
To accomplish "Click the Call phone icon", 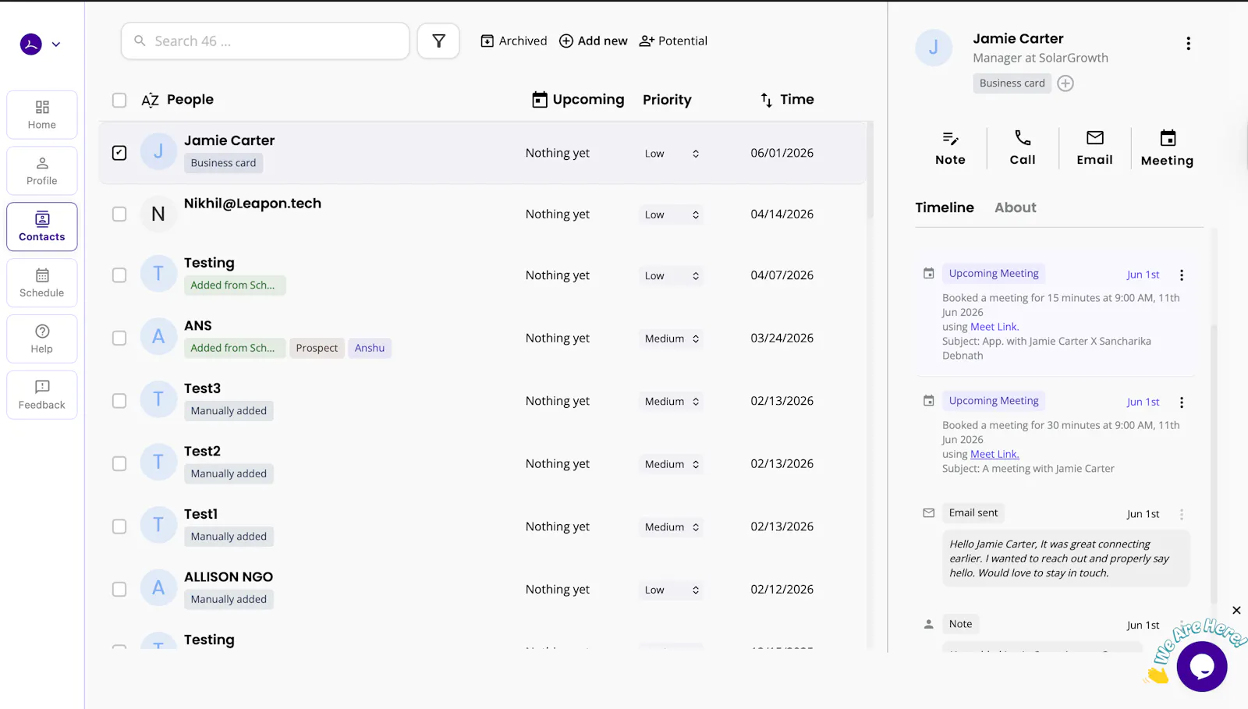I will [1023, 138].
